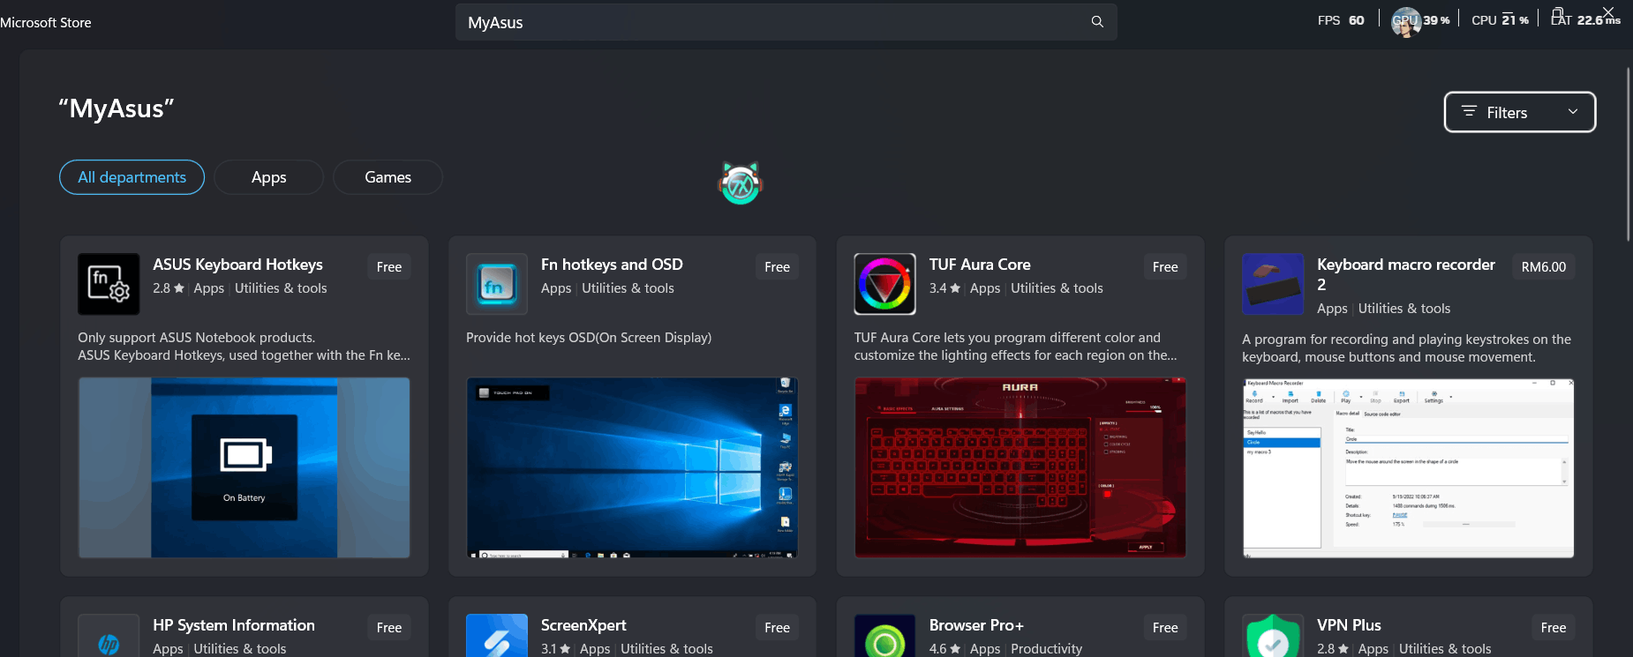The height and width of the screenshot is (657, 1633).
Task: Open ASUS Keyboard Hotkeys app icon
Action: [x=109, y=284]
